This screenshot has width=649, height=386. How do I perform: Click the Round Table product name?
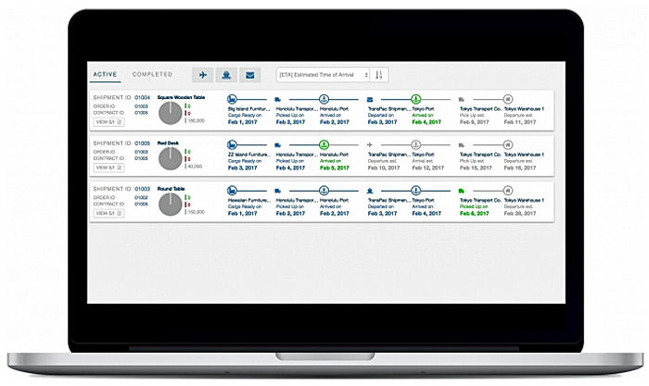point(171,189)
